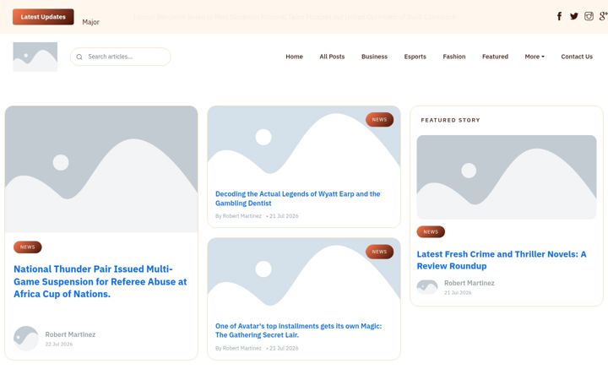This screenshot has height=380, width=608.
Task: Click the 'Major' ticker text
Action: (90, 22)
